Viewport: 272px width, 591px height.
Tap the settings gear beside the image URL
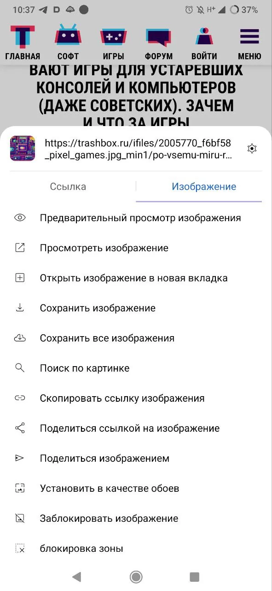point(252,148)
